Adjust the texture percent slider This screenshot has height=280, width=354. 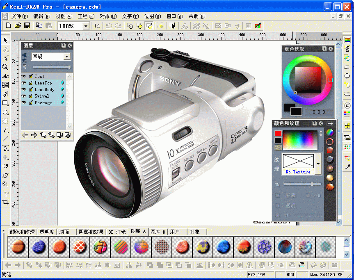pyautogui.click(x=302, y=184)
